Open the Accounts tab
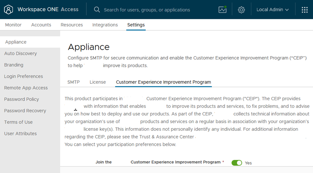Screen dimensions: 313x173 (41, 25)
